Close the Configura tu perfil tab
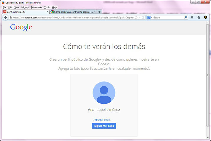211x141 pixels. [47, 12]
